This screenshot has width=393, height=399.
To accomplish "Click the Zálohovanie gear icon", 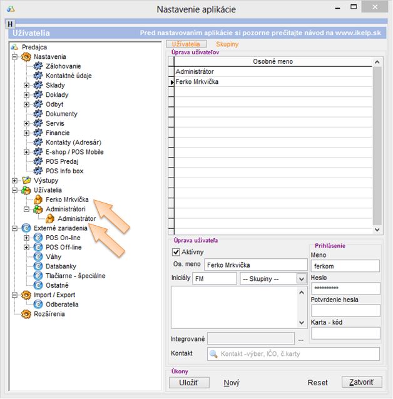I will (38, 66).
